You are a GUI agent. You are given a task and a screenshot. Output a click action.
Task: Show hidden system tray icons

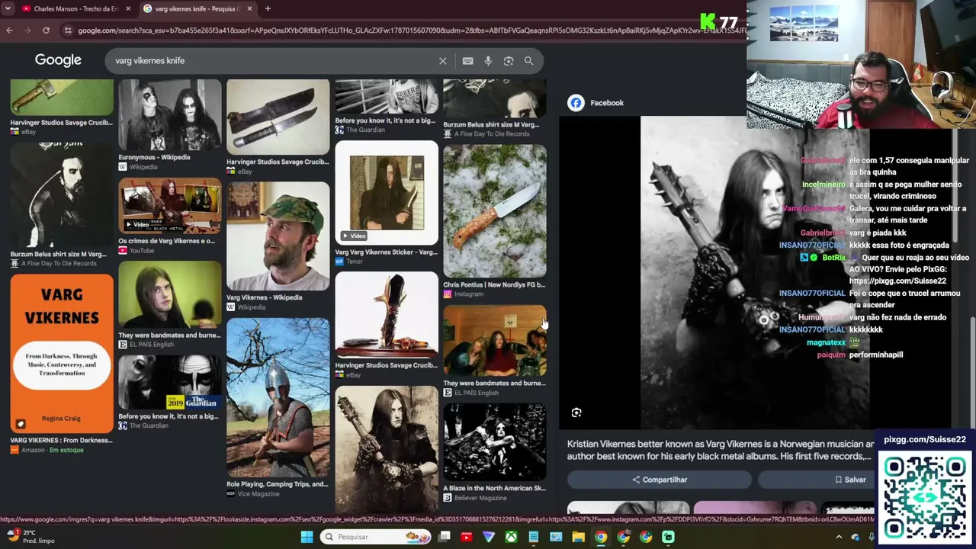click(x=839, y=537)
